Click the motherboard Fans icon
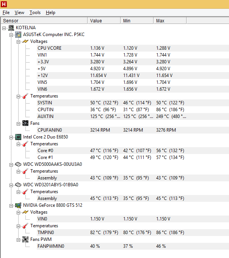229x258 pixels. pyautogui.click(x=25, y=123)
